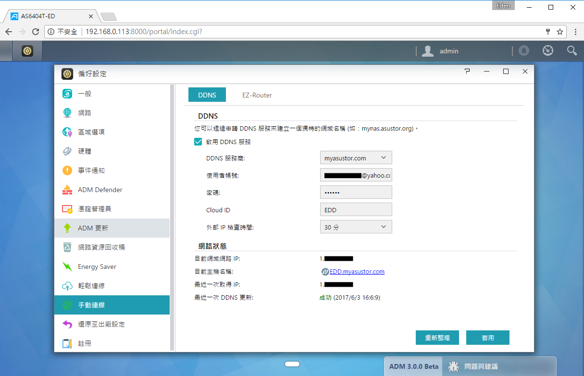The image size is (584, 376).
Task: Open the ADM search magnifier icon
Action: click(x=572, y=50)
